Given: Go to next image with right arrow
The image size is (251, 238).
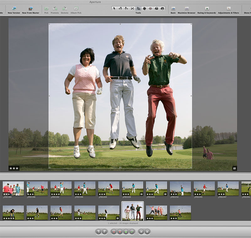Looking at the screenshot, I should [x=147, y=232].
